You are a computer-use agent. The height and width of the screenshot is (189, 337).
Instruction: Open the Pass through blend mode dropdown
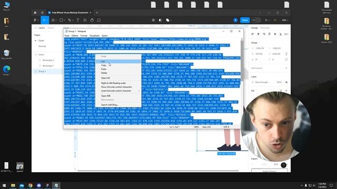pos(263,82)
